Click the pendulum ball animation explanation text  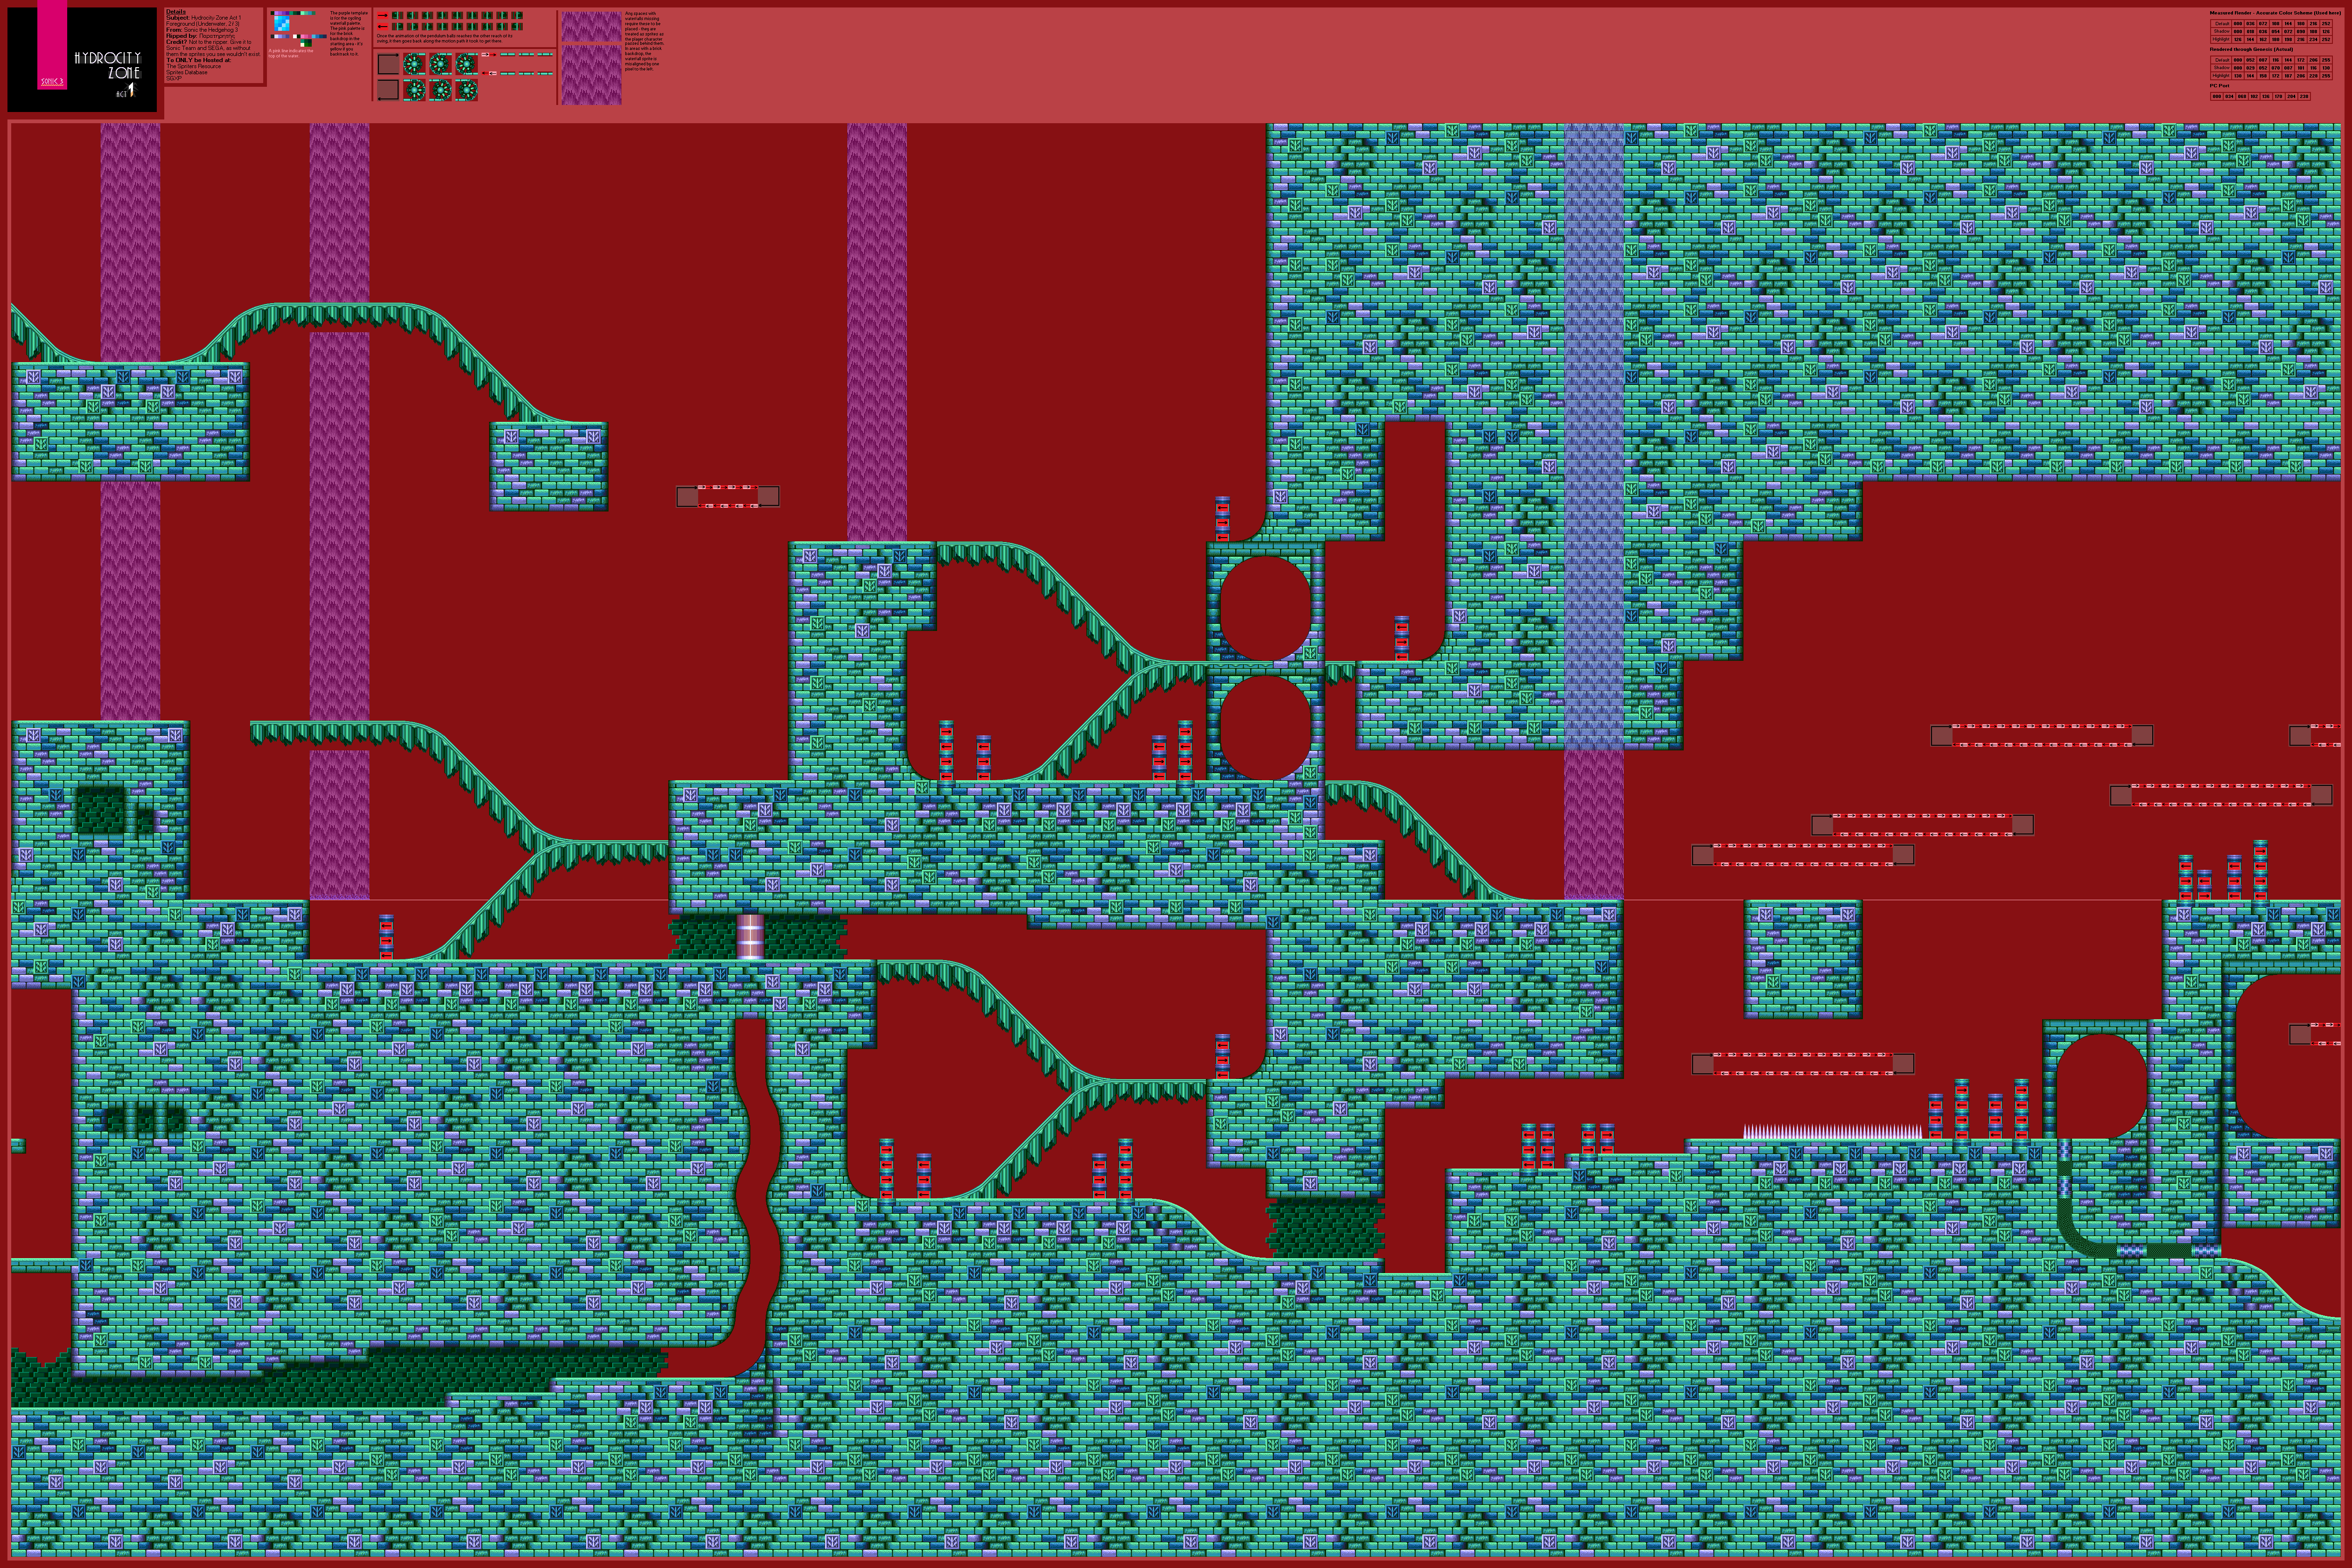coord(445,39)
